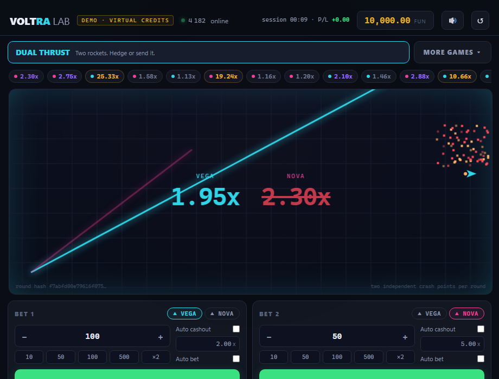
Task: Select VEGA rocket for Bet 2
Action: (x=430, y=313)
